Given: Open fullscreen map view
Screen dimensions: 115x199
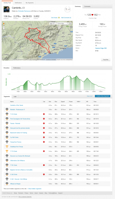Looking at the screenshot, I should 70,24.
